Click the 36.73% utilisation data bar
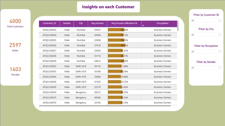 pyautogui.click(x=116, y=35)
